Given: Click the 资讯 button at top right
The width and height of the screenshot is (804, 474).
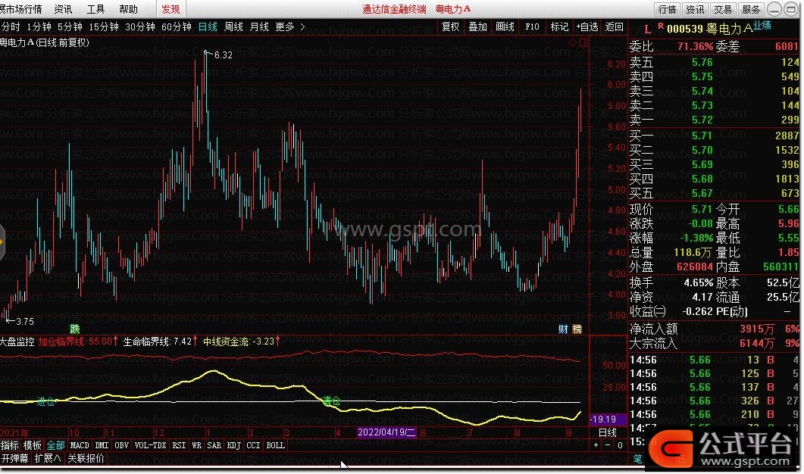Looking at the screenshot, I should click(695, 9).
